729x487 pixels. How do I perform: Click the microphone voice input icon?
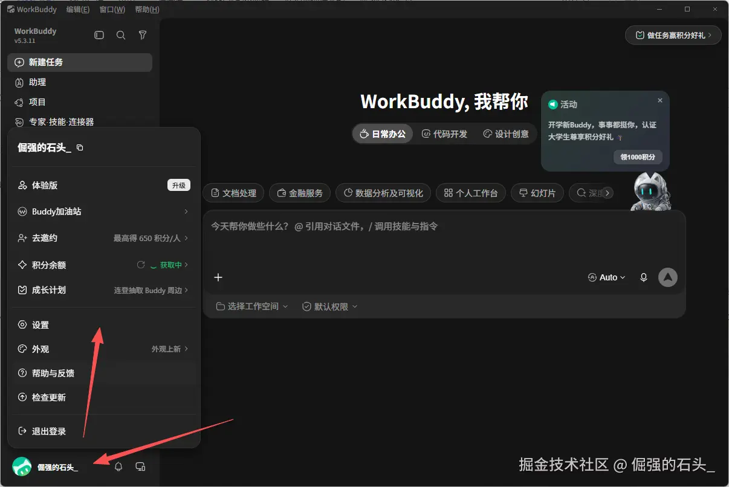tap(644, 277)
